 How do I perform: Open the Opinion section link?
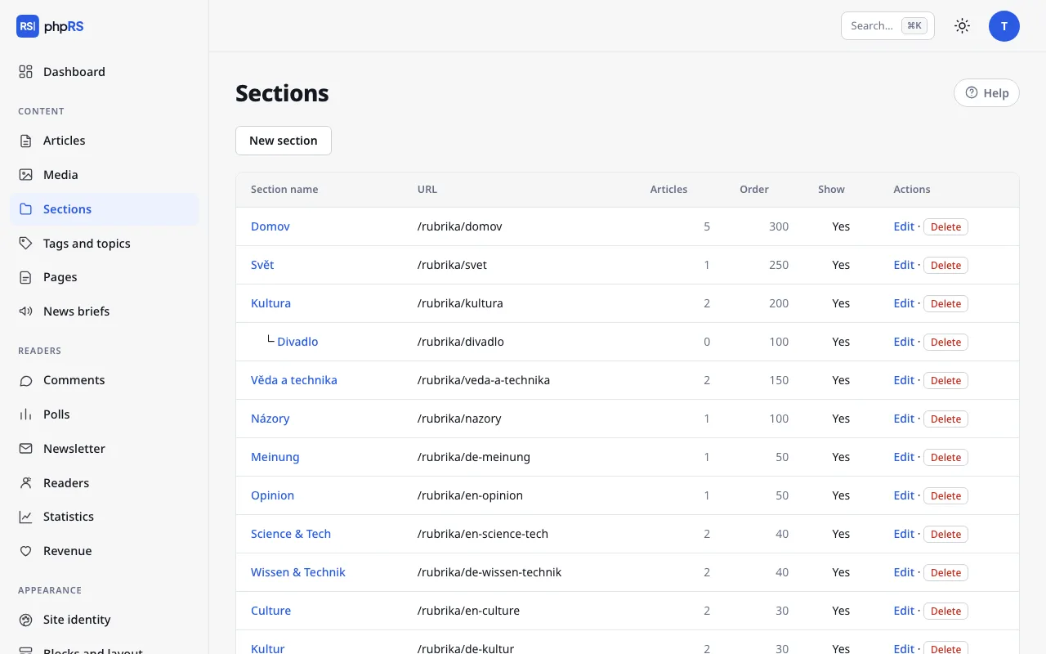272,495
